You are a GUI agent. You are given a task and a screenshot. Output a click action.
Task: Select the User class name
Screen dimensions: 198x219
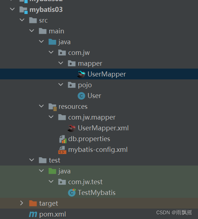pyautogui.click(x=94, y=96)
